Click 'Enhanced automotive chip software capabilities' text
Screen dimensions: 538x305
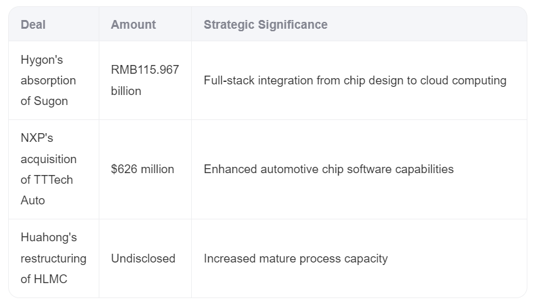[x=329, y=169]
